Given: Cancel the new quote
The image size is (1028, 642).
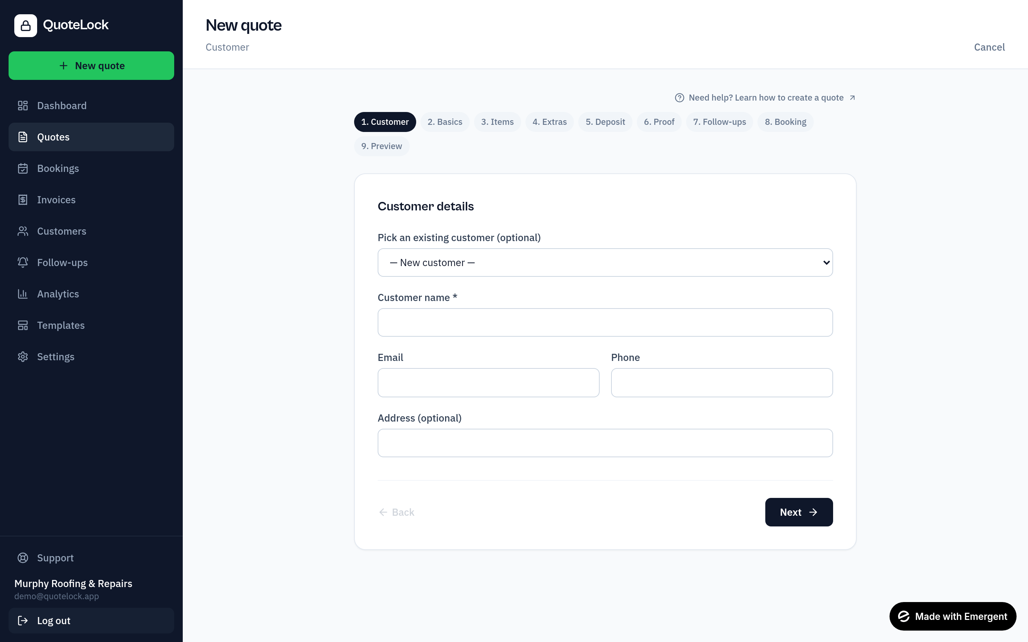Looking at the screenshot, I should pyautogui.click(x=989, y=47).
